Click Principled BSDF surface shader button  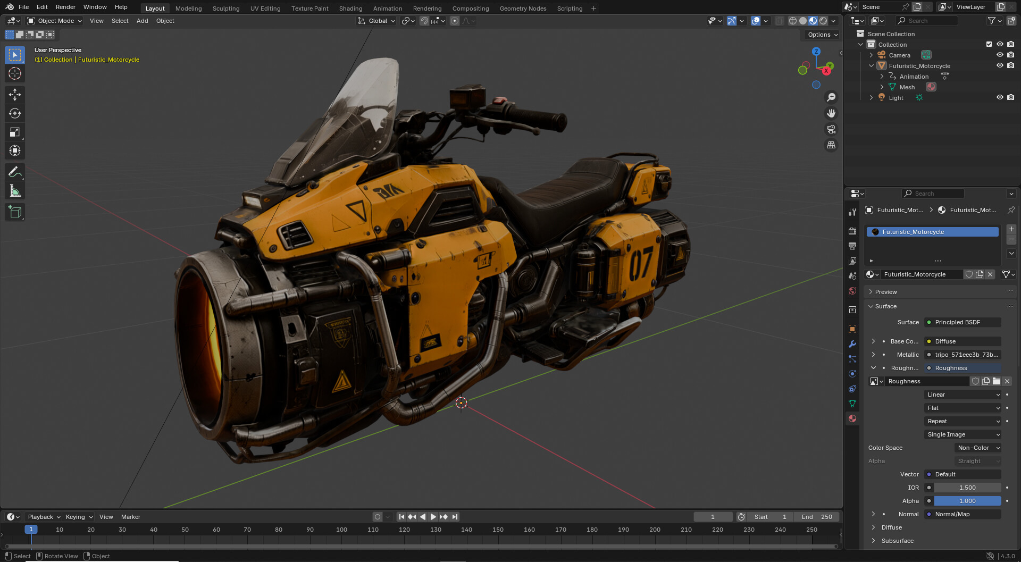(x=963, y=322)
